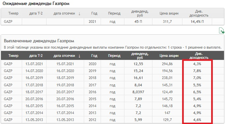Sort paid table by дата Т-2 column
The image size is (225, 124).
click(36, 56)
